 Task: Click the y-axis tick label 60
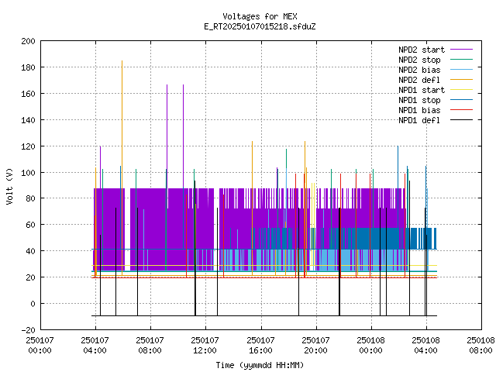30,225
